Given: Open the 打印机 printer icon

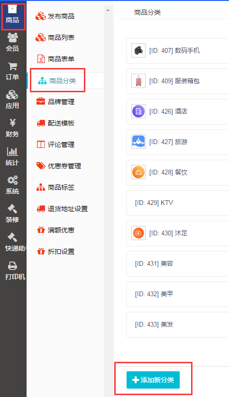Looking at the screenshot, I should [12, 266].
